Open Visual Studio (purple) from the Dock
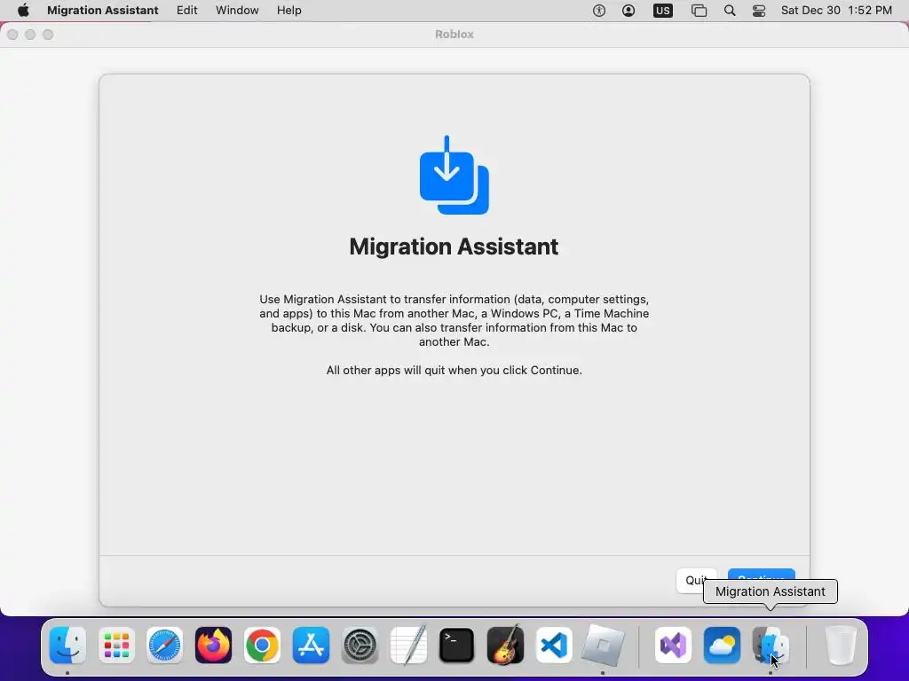The image size is (909, 681). click(674, 646)
